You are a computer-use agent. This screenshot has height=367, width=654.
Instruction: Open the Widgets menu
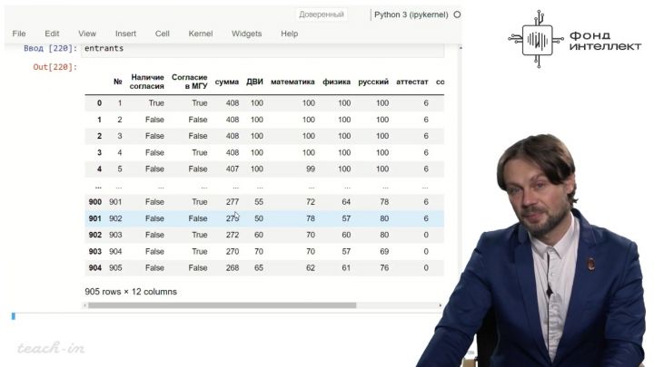click(x=246, y=34)
